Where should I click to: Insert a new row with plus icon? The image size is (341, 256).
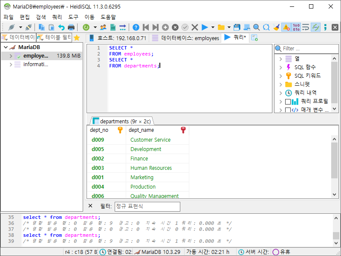click(x=165, y=27)
